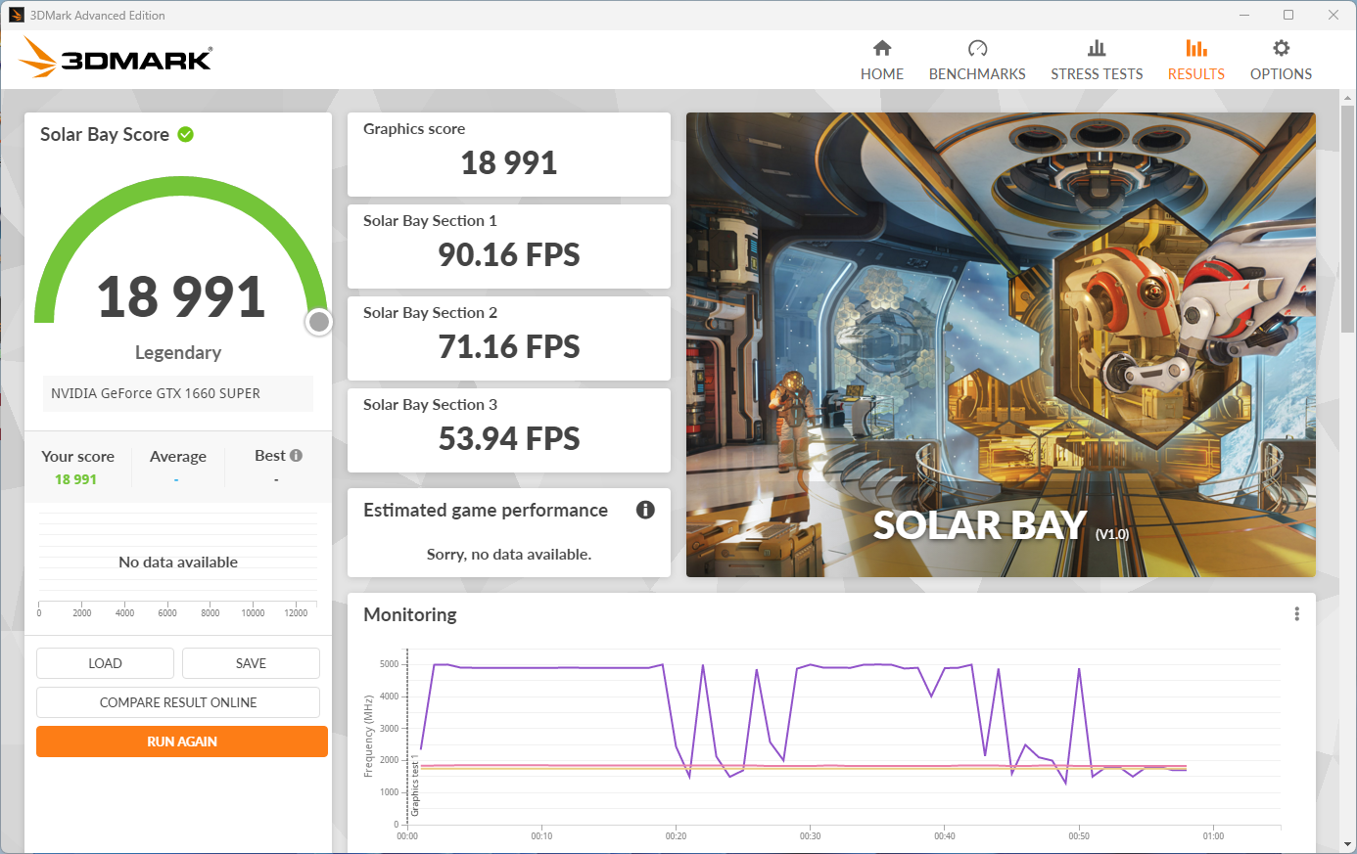Click the SAVE button
Image resolution: width=1357 pixels, height=854 pixels.
tap(251, 663)
